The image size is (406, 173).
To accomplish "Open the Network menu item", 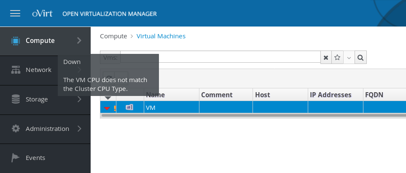I will point(38,70).
